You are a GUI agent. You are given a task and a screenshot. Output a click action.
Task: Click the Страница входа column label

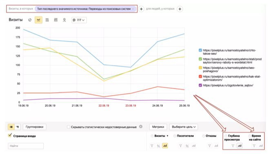pyautogui.click(x=24, y=136)
